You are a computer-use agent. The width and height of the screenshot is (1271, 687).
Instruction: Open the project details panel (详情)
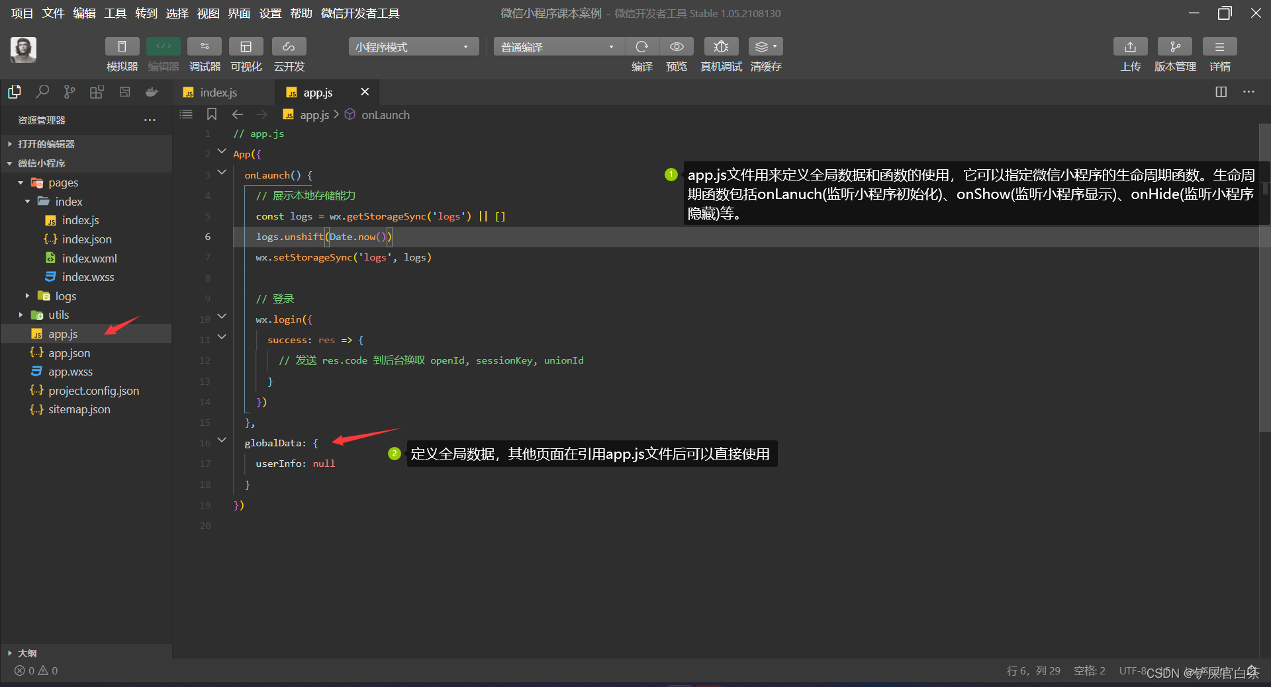point(1219,46)
